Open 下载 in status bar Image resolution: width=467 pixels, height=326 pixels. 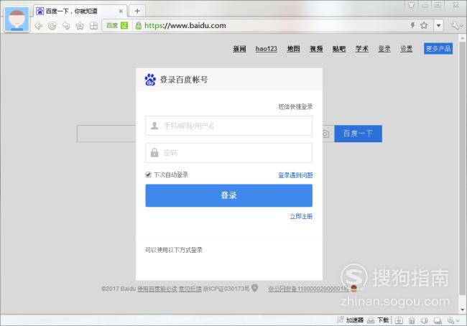point(378,320)
